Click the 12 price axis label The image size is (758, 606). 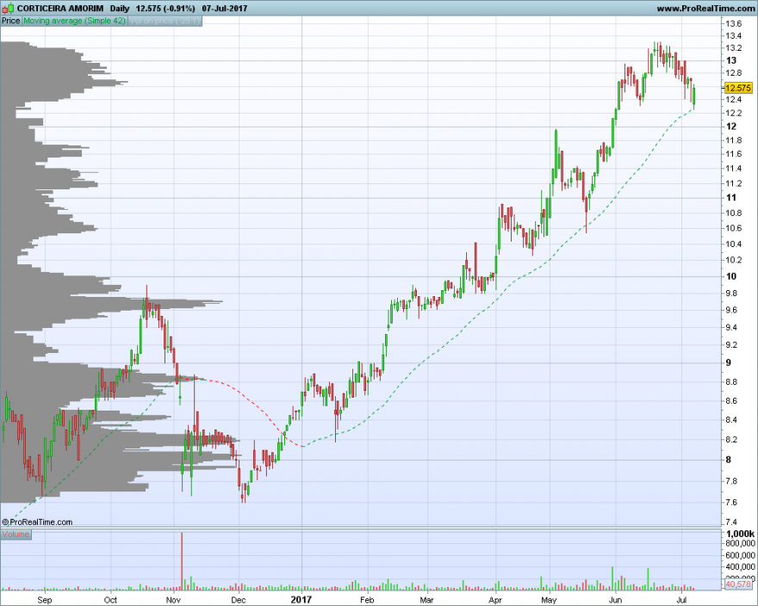coord(731,127)
